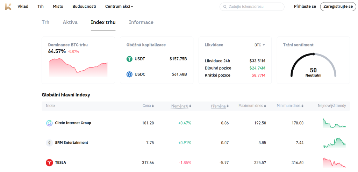Image resolution: width=358 pixels, height=172 pixels.
Task: Open the Vklad menu item
Action: pyautogui.click(x=23, y=7)
